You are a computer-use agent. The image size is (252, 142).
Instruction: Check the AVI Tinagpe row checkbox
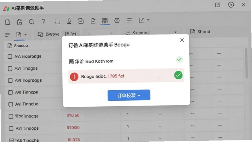click(10, 68)
